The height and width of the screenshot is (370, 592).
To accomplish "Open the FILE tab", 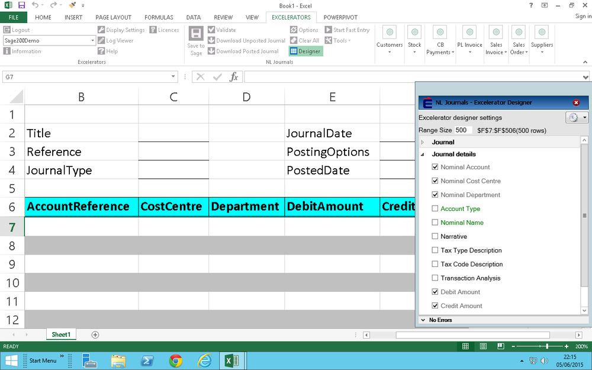I will click(x=13, y=17).
